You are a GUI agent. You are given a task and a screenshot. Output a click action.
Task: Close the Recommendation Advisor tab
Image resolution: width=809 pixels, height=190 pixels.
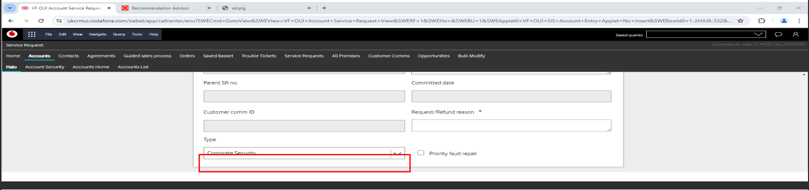coord(209,8)
